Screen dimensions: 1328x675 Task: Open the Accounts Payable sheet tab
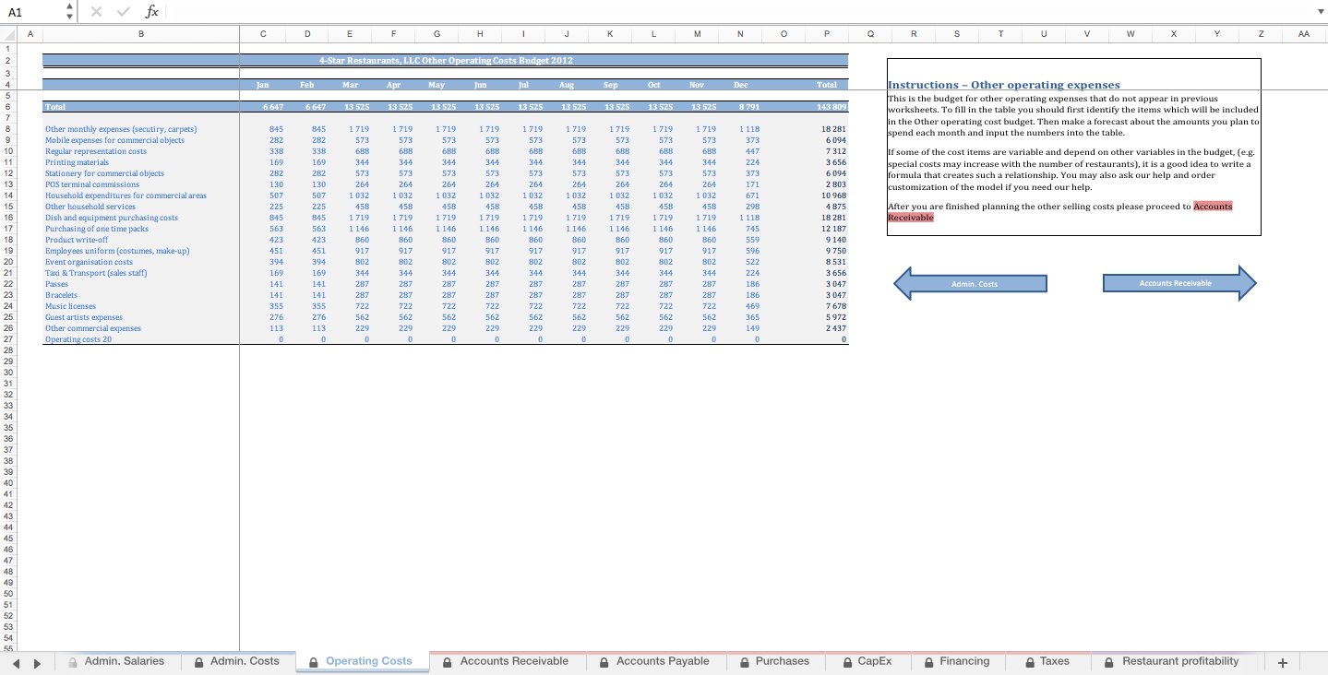click(654, 661)
